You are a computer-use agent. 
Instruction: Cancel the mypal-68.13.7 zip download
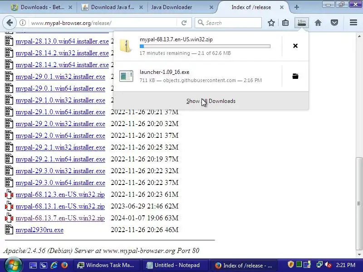tap(295, 46)
